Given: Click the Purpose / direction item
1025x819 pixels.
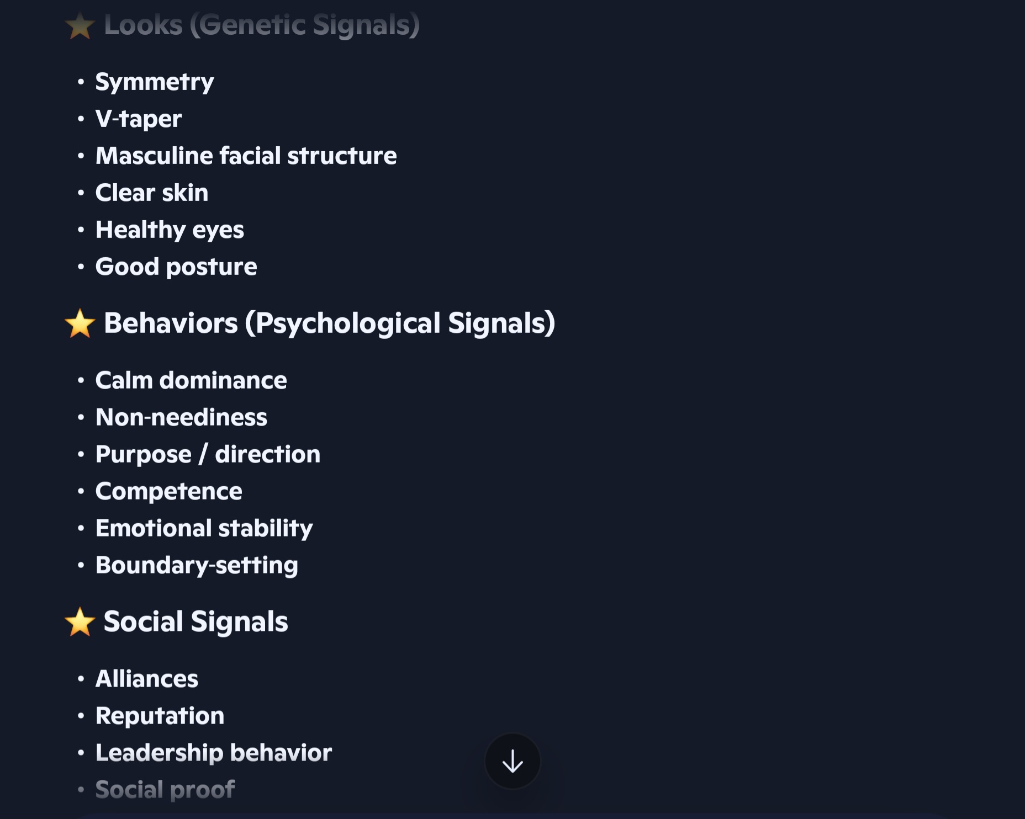Looking at the screenshot, I should pyautogui.click(x=208, y=455).
